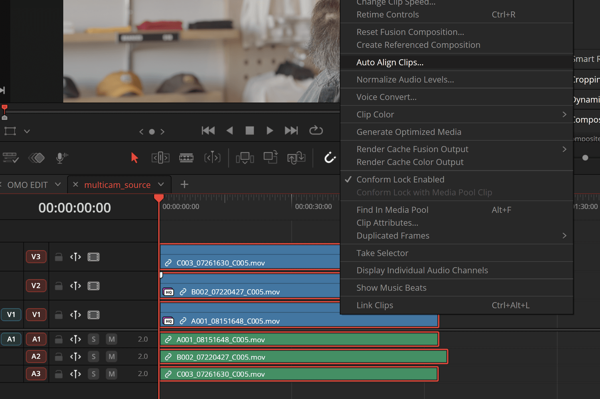The height and width of the screenshot is (399, 600).
Task: Mute the A2 audio track
Action: (x=112, y=357)
